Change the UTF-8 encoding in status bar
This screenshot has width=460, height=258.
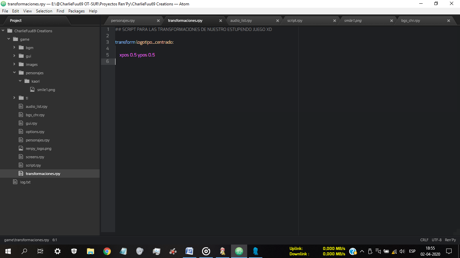click(436, 240)
